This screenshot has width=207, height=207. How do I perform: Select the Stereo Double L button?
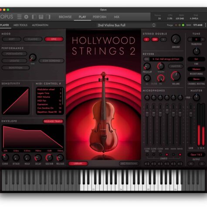[x=146, y=39]
